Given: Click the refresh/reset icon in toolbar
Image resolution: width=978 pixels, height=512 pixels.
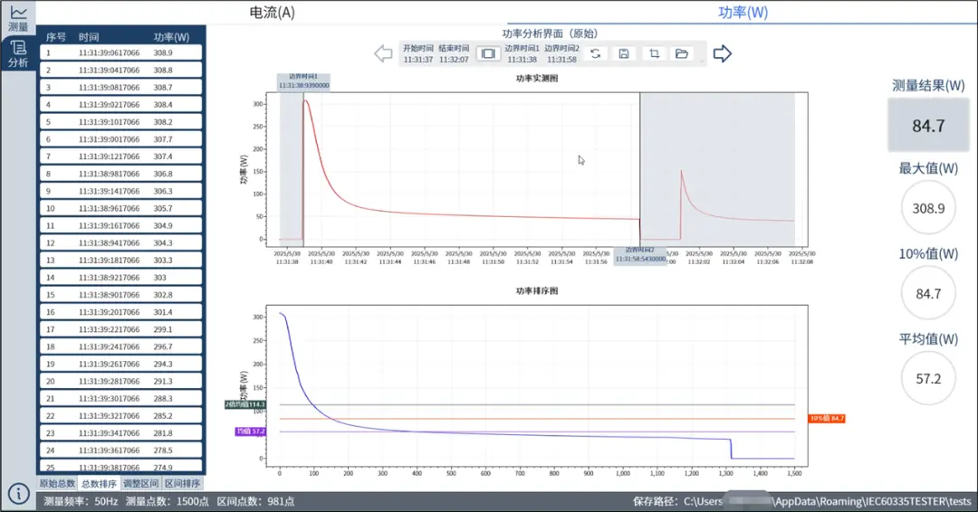Looking at the screenshot, I should (595, 53).
